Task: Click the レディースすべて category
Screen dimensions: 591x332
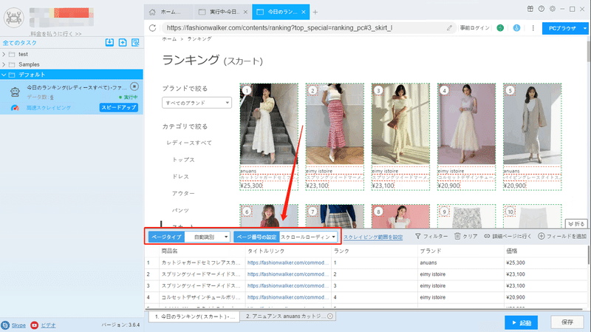Action: (189, 143)
